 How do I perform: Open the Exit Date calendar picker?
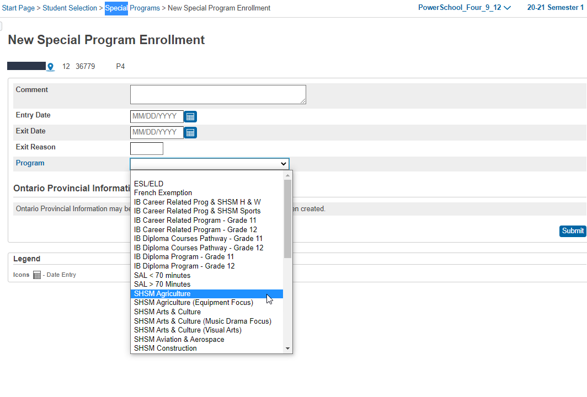[190, 132]
